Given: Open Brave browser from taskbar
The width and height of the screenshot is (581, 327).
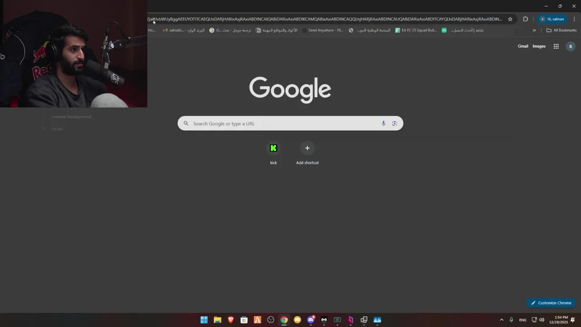Looking at the screenshot, I should 231,320.
